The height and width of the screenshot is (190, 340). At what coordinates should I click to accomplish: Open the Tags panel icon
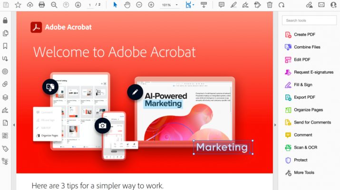tap(5, 149)
